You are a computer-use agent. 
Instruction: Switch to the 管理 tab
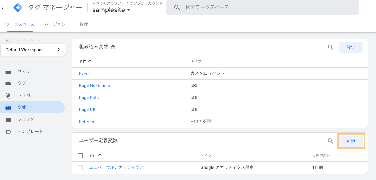pos(84,24)
